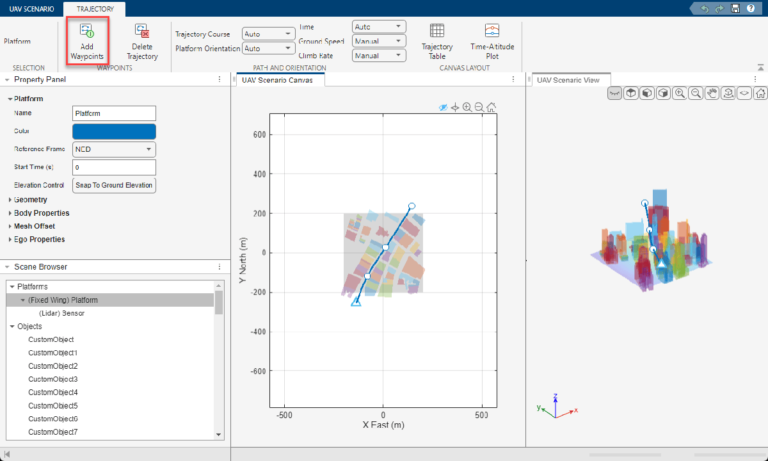Viewport: 768px width, 461px height.
Task: Select the (Lidar) Sensor tree item
Action: [61, 313]
